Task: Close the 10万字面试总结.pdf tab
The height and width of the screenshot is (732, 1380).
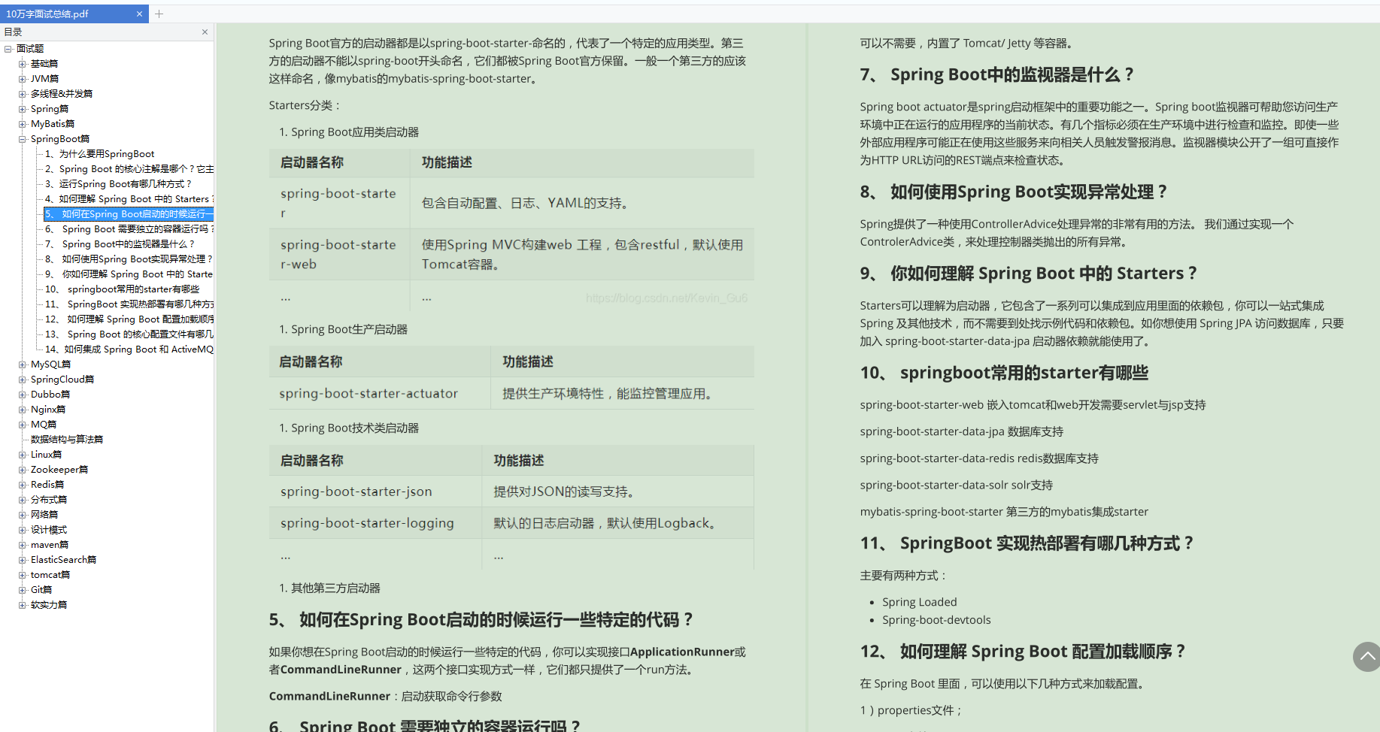Action: (x=139, y=14)
